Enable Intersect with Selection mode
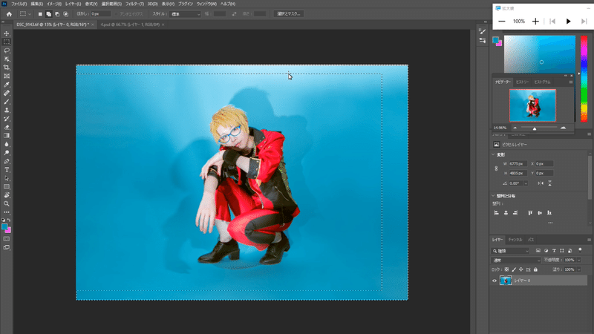This screenshot has width=594, height=334. click(x=65, y=14)
